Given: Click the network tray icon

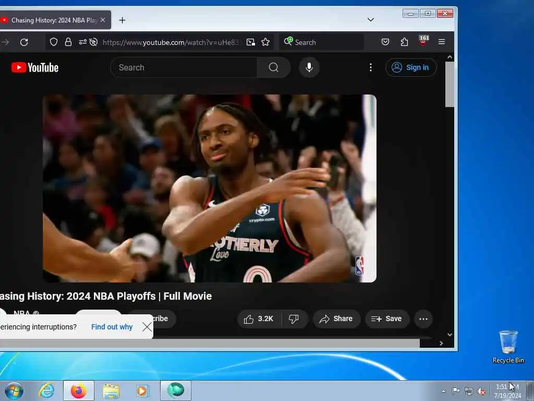Looking at the screenshot, I should pyautogui.click(x=469, y=391).
